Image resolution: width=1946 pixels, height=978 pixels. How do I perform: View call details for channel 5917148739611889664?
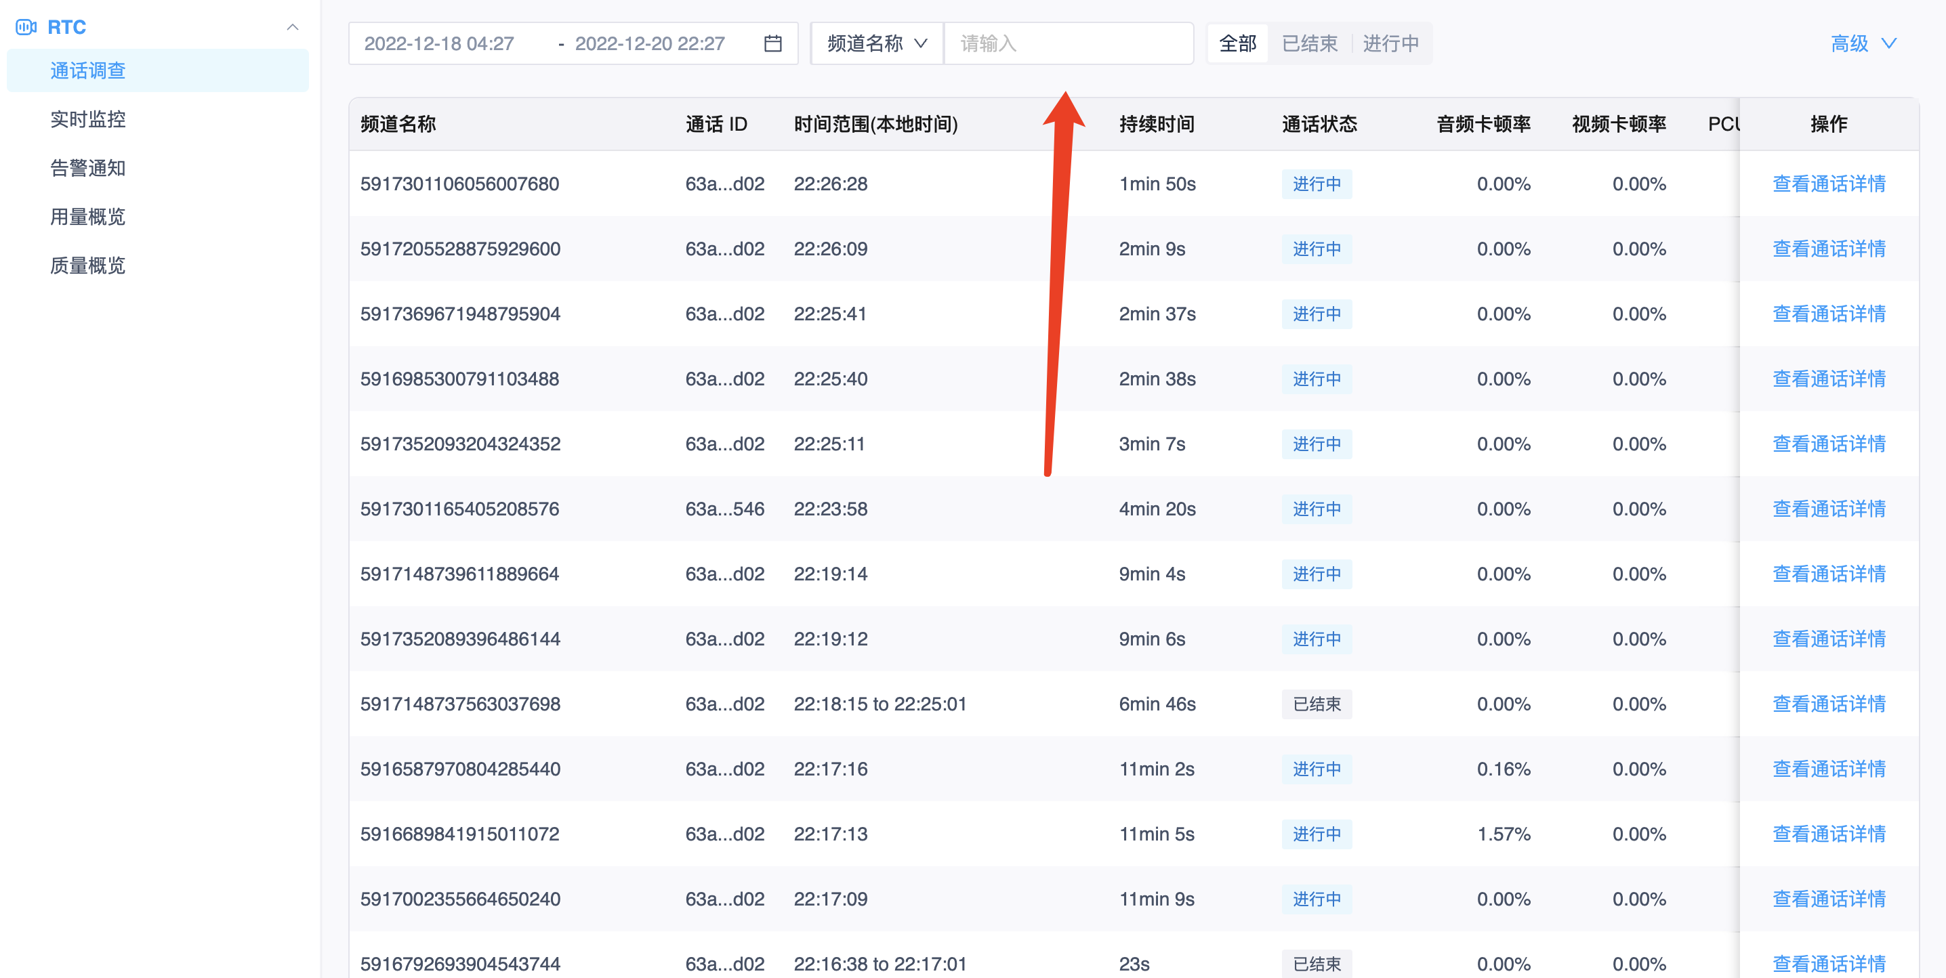coord(1828,574)
